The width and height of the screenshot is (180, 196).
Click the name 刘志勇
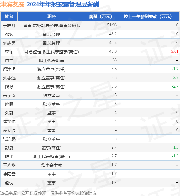point(9,43)
